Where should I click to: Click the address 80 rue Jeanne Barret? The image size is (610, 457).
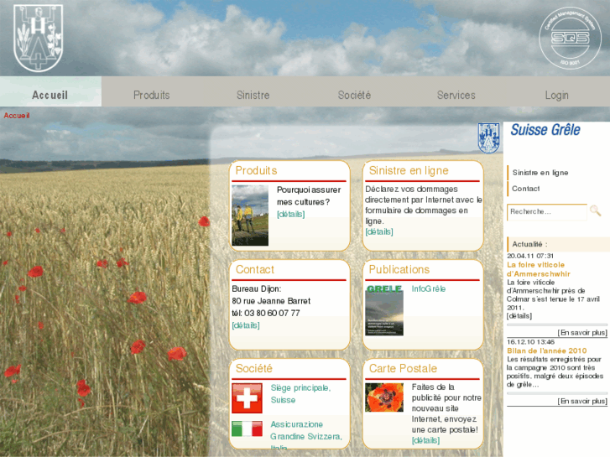coord(271,301)
